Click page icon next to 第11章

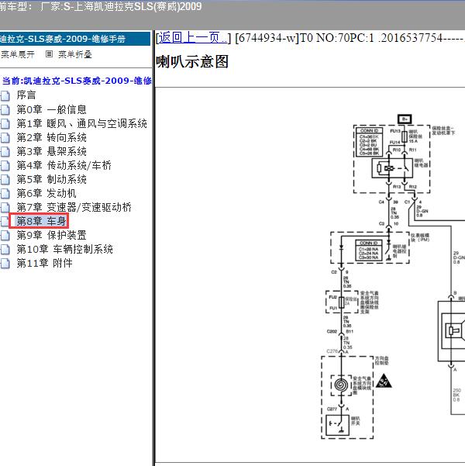5,264
